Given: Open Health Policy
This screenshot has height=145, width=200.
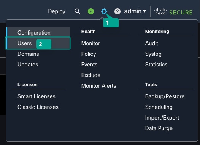Looking at the screenshot, I should pos(89,54).
